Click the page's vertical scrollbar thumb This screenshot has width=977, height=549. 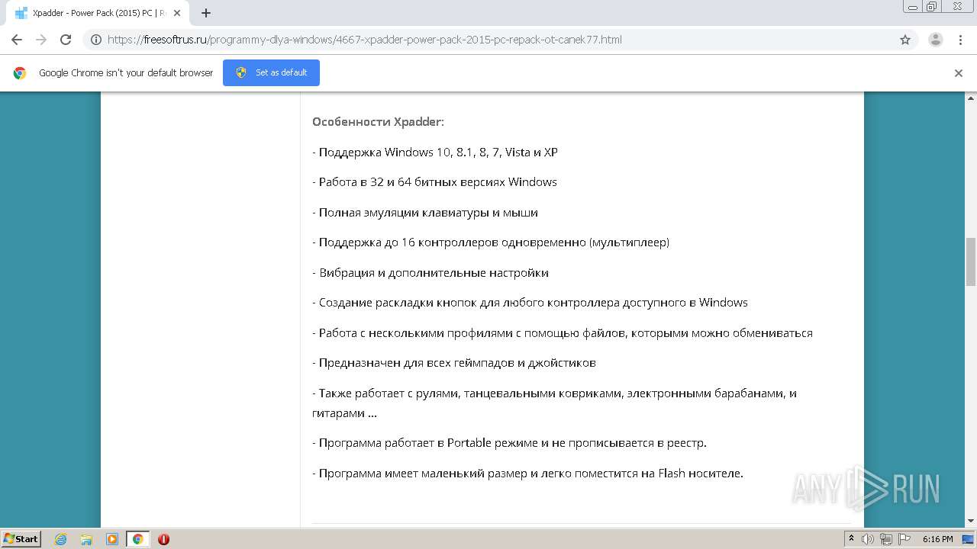[971, 262]
